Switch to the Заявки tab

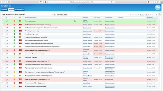11,10
